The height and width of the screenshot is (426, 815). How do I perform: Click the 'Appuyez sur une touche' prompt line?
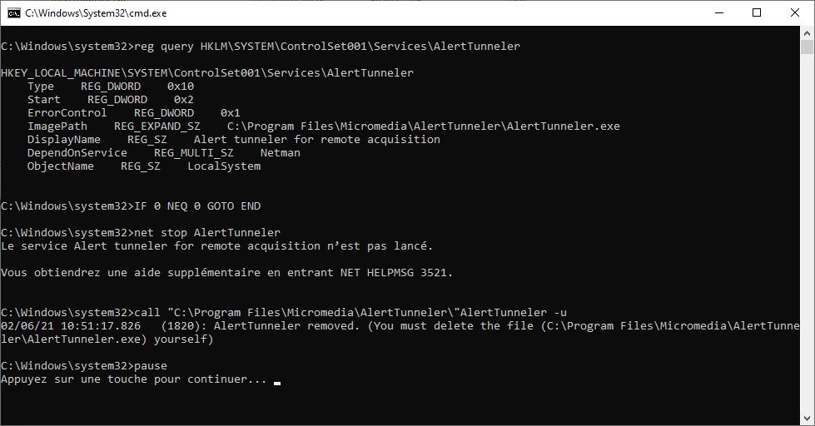click(133, 379)
